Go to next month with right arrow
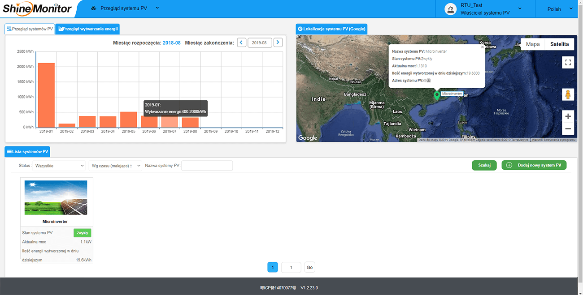The image size is (583, 295). (x=278, y=43)
